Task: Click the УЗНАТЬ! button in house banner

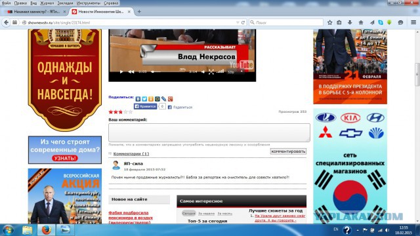Action: click(x=65, y=158)
